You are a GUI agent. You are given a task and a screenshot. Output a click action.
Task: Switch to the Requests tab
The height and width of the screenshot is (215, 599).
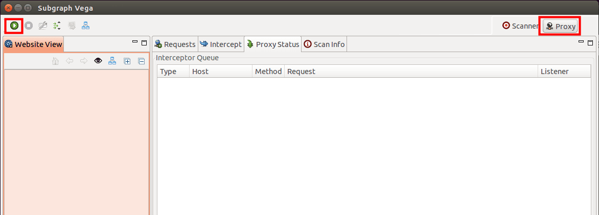(x=175, y=44)
